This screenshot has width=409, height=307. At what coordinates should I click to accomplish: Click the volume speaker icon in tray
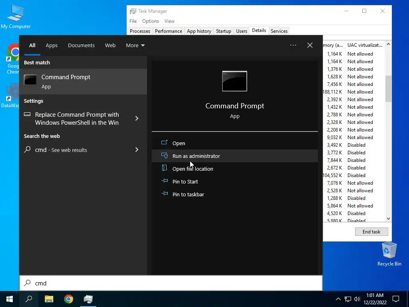(357, 299)
